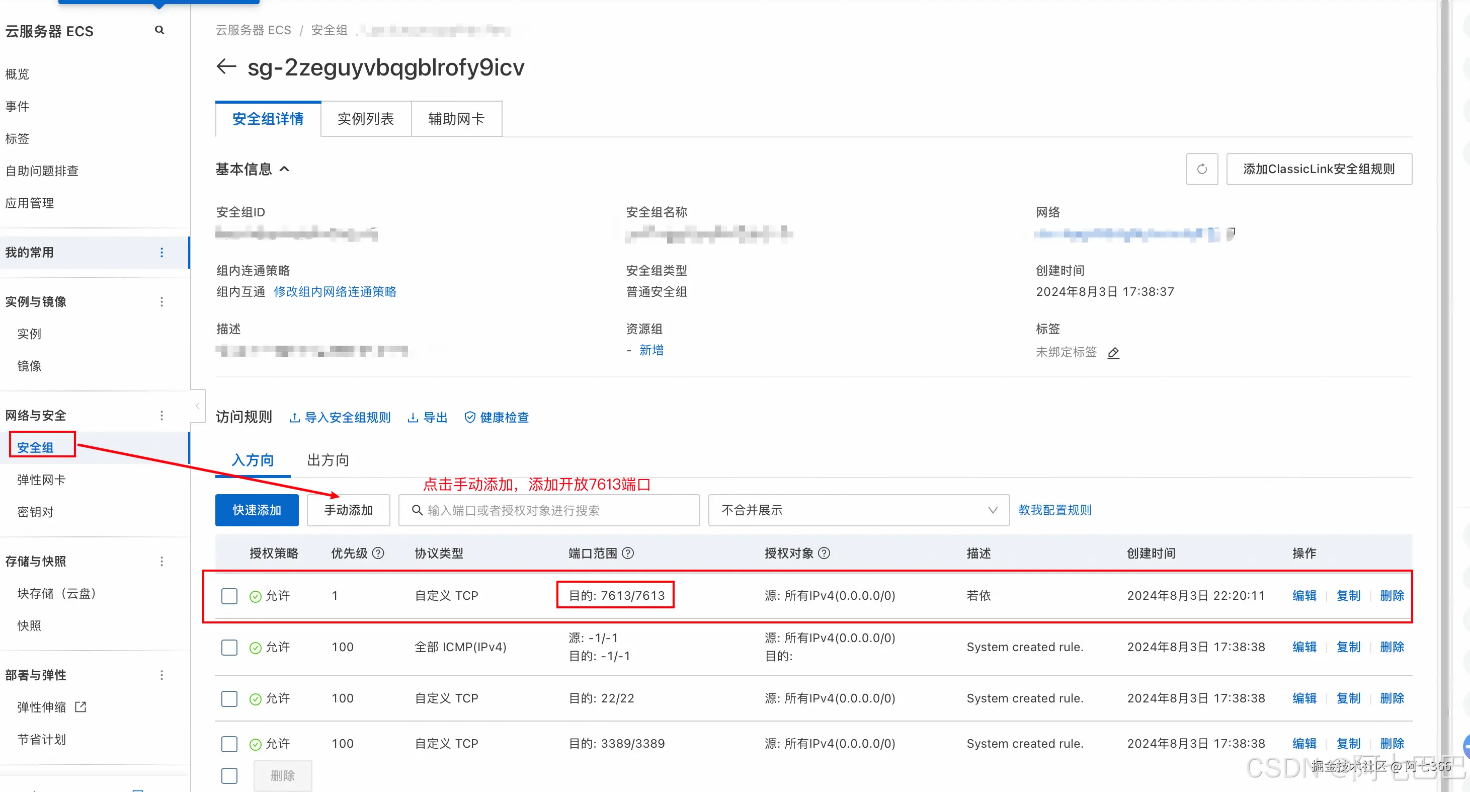Click the refresh icon beside 添加ClassicLink安全组规则

tap(1202, 169)
